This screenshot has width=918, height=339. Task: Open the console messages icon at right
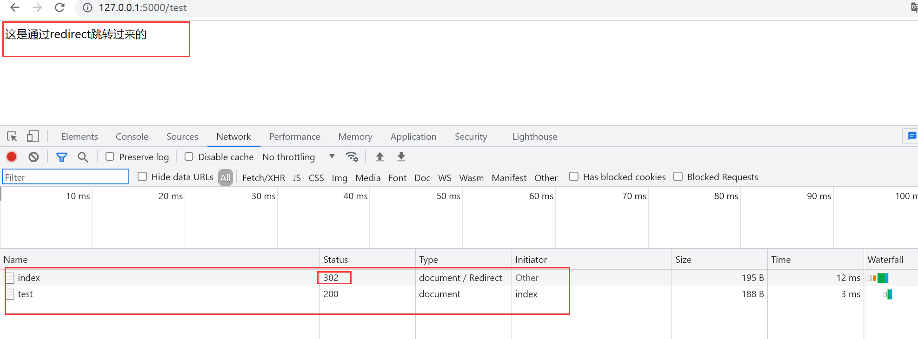tap(911, 136)
